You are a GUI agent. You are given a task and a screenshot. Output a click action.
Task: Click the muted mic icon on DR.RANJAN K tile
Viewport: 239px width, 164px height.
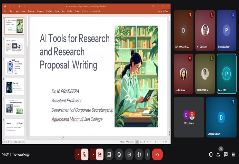pos(190,15)
